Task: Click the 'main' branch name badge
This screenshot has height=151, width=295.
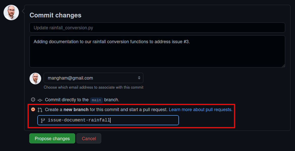Action: [96, 100]
